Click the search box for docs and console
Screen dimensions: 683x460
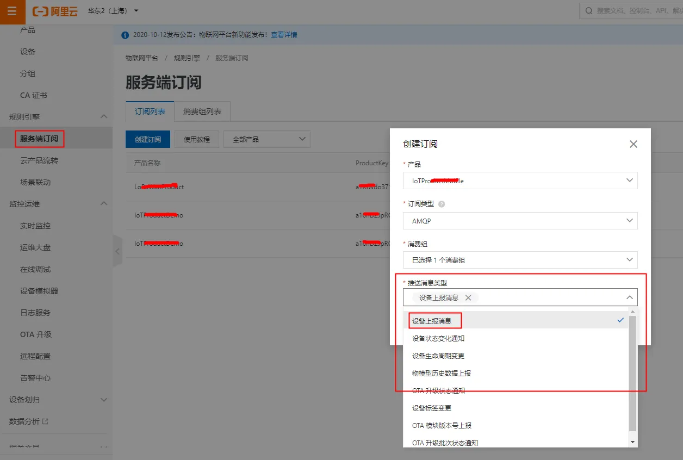[631, 11]
